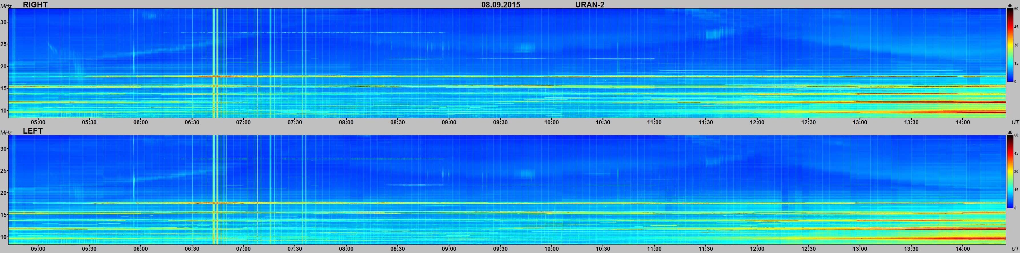This screenshot has height=253, width=1020.
Task: Click 05:00 on the RIGHT panel time axis
Action: click(38, 122)
